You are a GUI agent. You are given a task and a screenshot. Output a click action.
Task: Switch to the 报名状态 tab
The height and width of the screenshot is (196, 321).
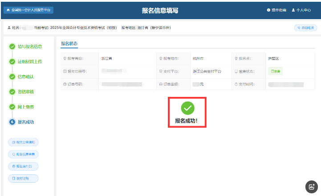(x=69, y=44)
